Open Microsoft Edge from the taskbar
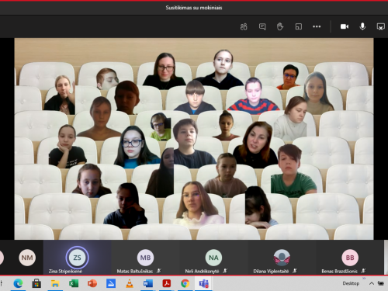The width and height of the screenshot is (388, 291). (x=18, y=283)
